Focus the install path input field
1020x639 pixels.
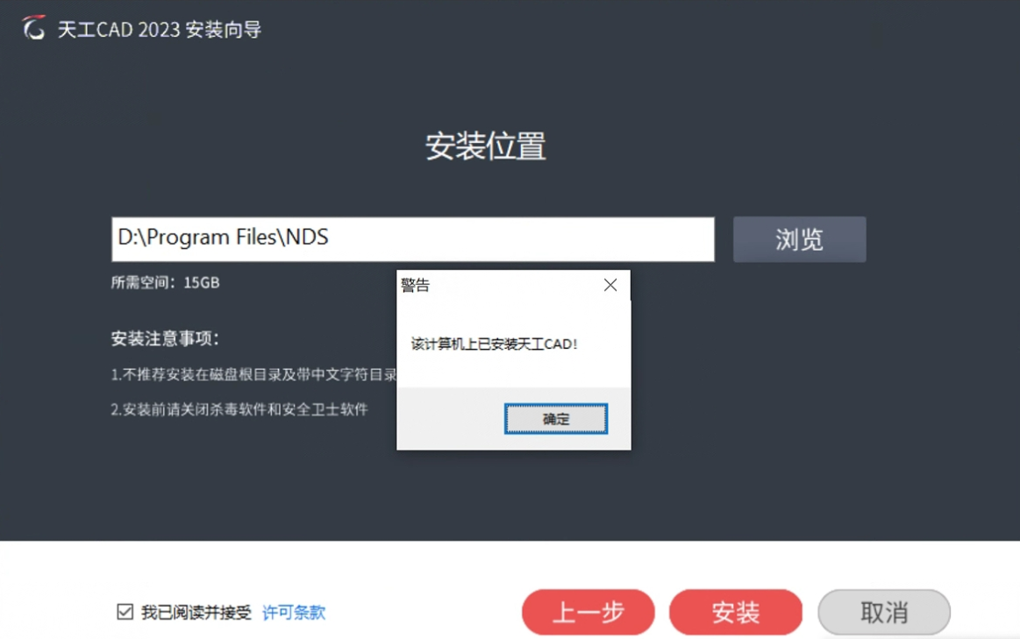click(413, 239)
